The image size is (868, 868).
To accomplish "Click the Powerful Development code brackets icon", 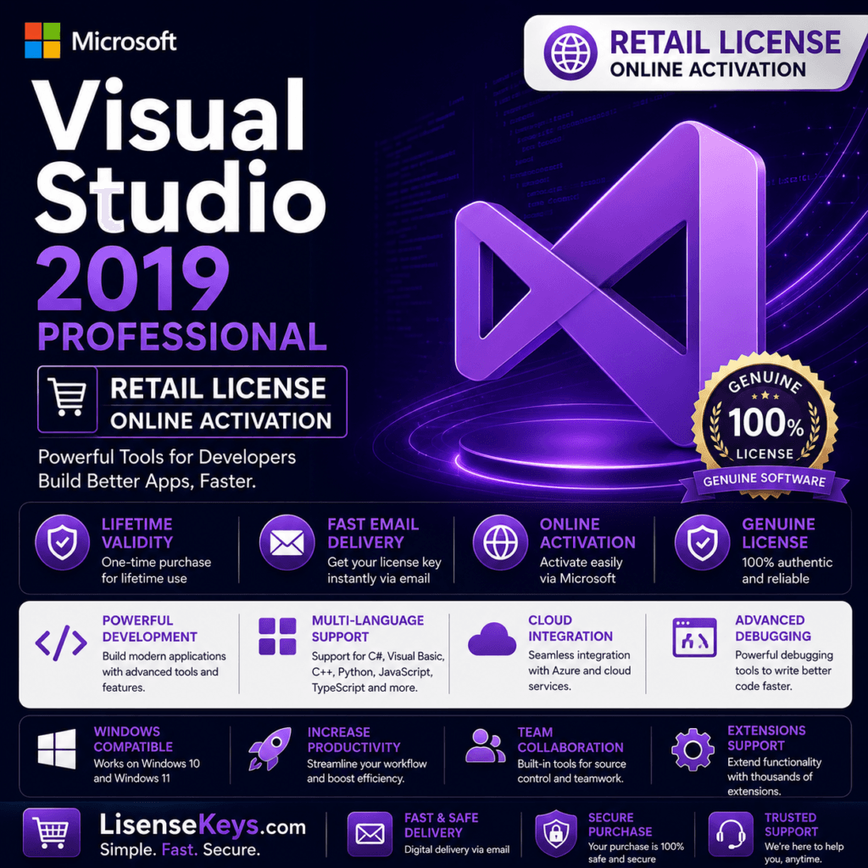I will [x=61, y=643].
